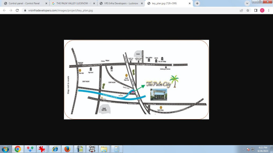Open the Chrome profile avatar menu
Viewport: 273px width, 153px height.
point(262,11)
